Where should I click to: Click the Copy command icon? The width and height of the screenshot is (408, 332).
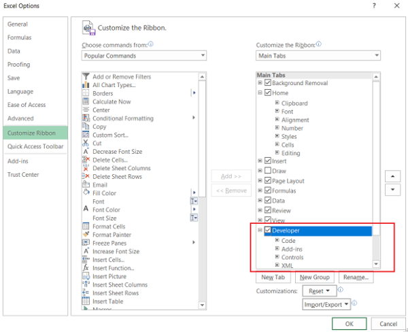[x=86, y=127]
